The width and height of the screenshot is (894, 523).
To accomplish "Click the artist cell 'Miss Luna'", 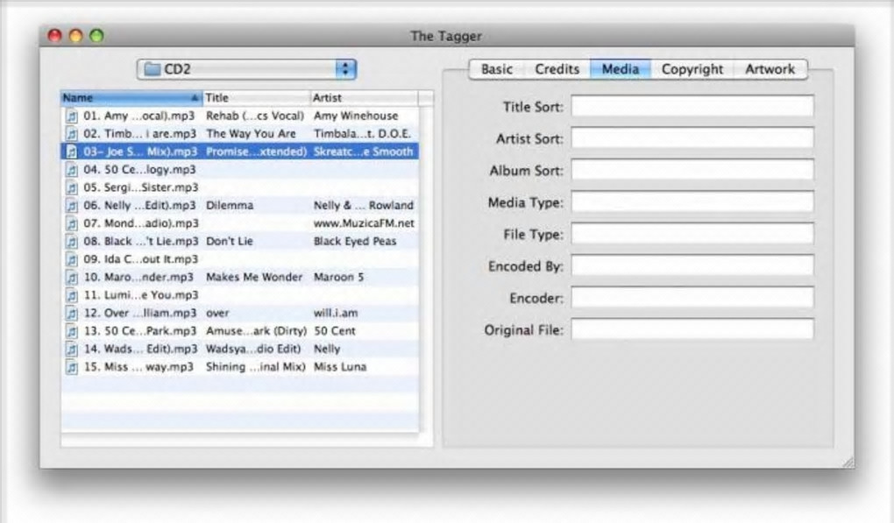I will click(x=340, y=367).
